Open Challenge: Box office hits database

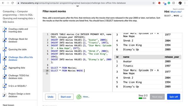[21, 59]
